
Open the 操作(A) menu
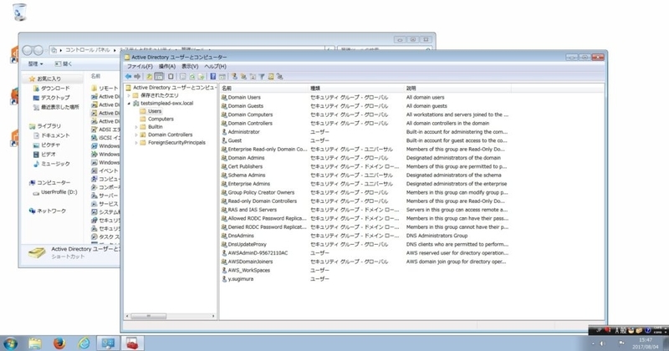point(166,67)
